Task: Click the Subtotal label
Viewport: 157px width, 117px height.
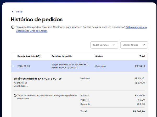Action: [85, 95]
